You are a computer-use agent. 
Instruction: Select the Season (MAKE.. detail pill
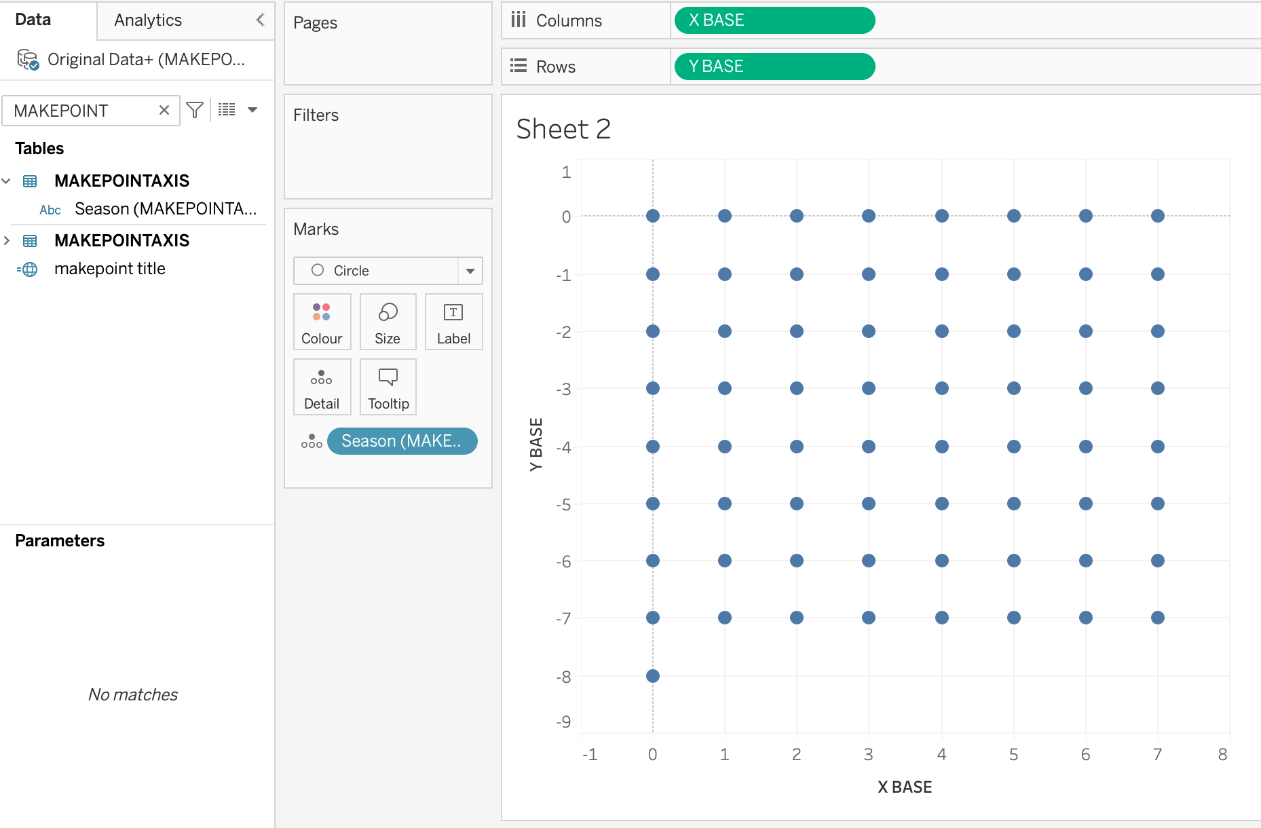coord(402,441)
